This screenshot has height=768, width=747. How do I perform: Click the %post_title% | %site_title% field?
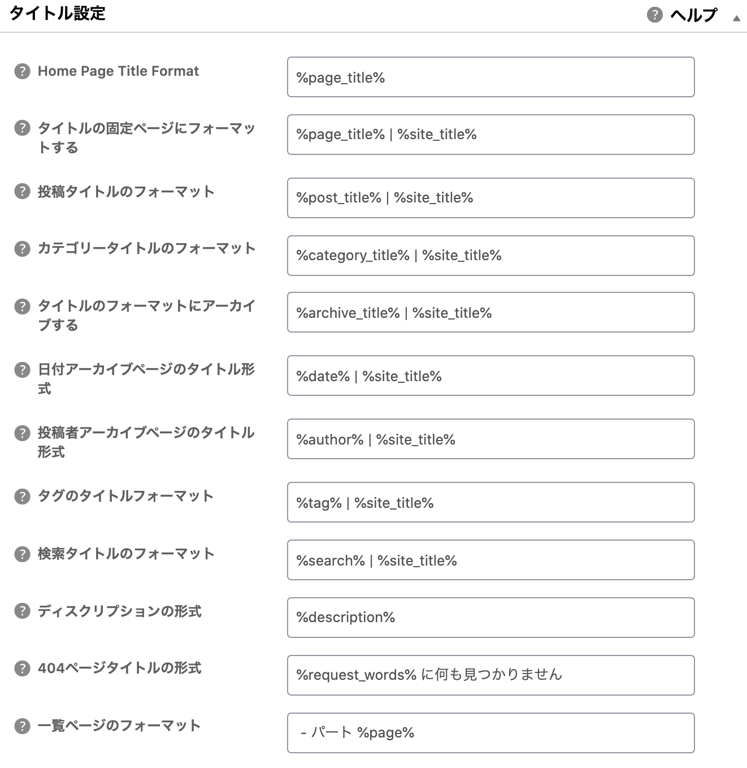(x=490, y=198)
